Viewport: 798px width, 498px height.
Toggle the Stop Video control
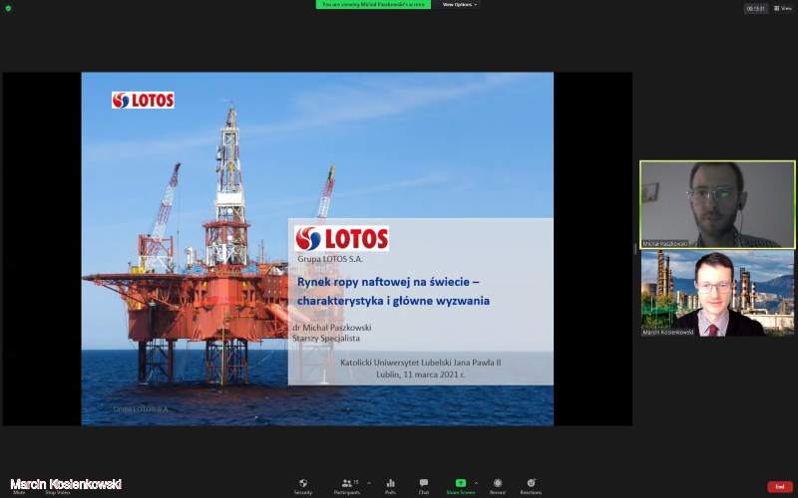click(x=57, y=488)
